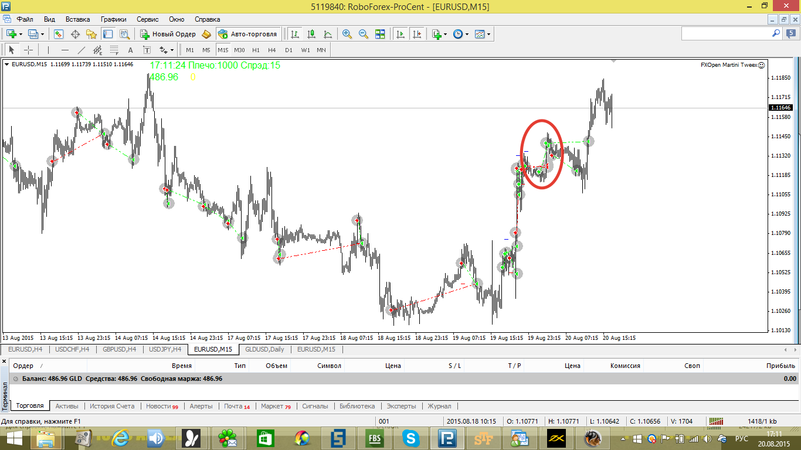Switch timeframe to MN
Image resolution: width=801 pixels, height=450 pixels.
click(x=321, y=50)
